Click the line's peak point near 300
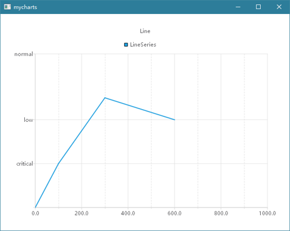The height and width of the screenshot is (231, 290). tap(105, 98)
